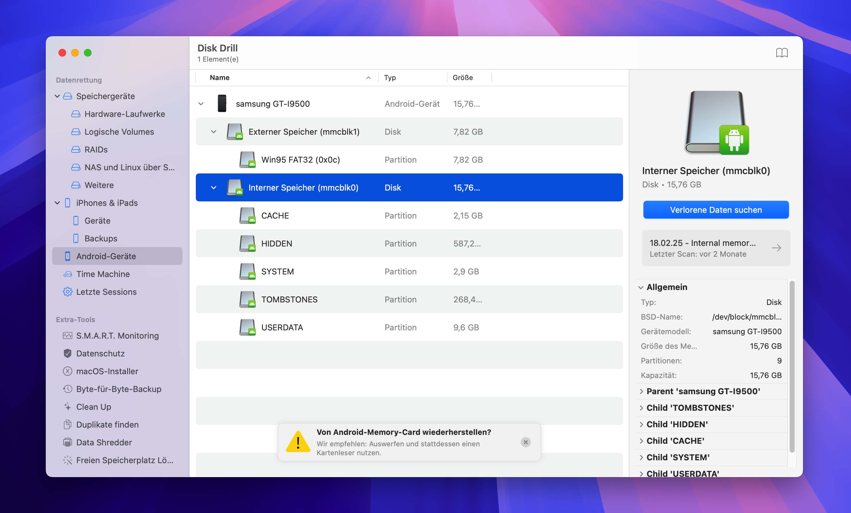Open the help book icon
Image resolution: width=851 pixels, height=513 pixels.
[x=782, y=53]
